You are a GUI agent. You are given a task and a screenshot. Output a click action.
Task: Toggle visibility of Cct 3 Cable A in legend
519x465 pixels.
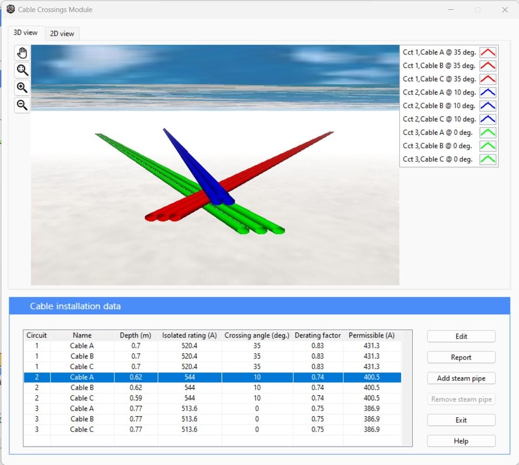point(437,133)
